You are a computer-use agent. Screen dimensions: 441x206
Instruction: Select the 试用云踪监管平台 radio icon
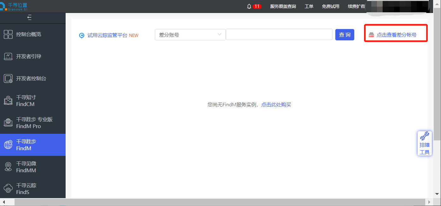82,35
